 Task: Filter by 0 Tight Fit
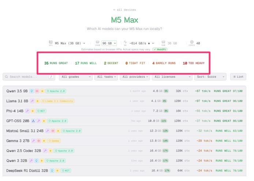coord(135,63)
